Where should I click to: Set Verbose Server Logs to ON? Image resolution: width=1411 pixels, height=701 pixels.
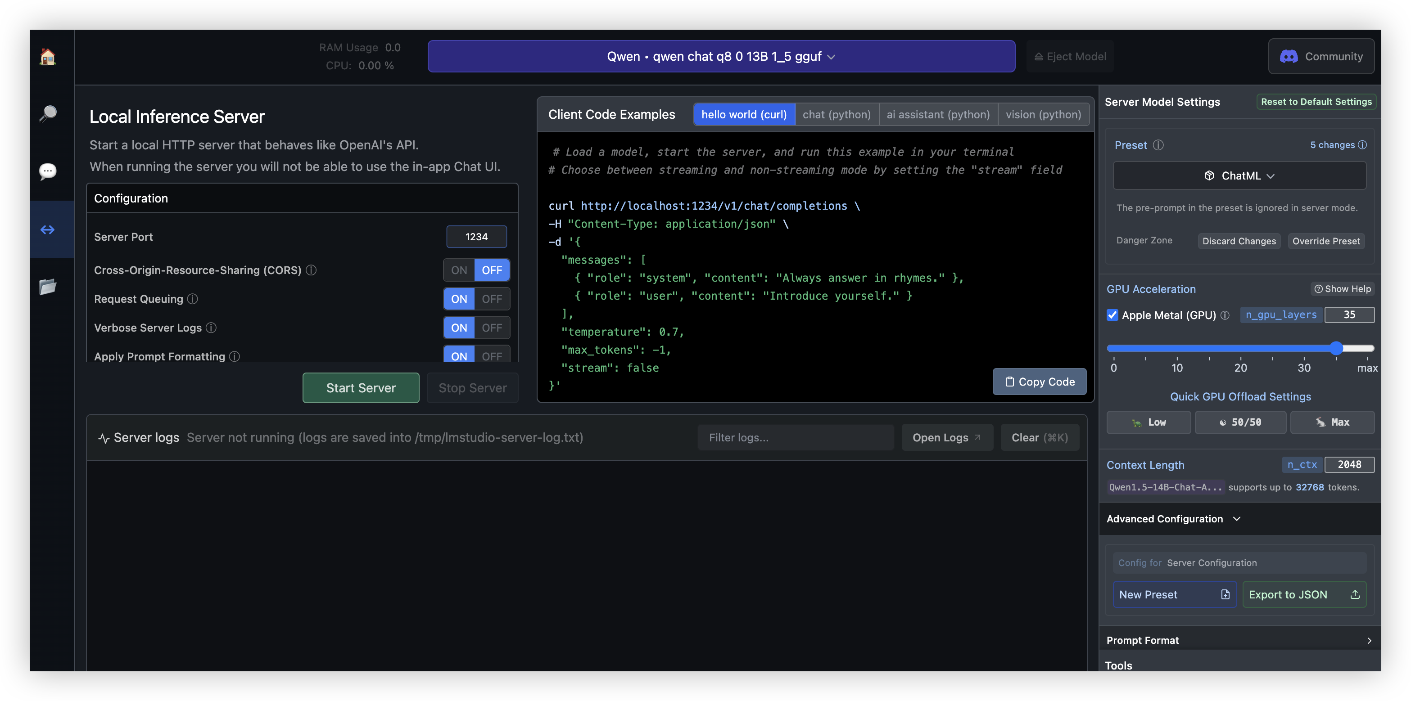click(459, 327)
